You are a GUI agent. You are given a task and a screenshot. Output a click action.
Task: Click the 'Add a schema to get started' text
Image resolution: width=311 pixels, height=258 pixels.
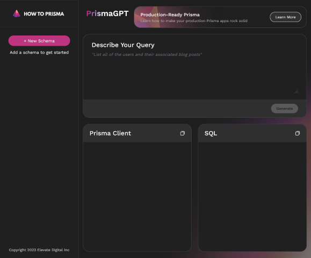click(x=39, y=52)
